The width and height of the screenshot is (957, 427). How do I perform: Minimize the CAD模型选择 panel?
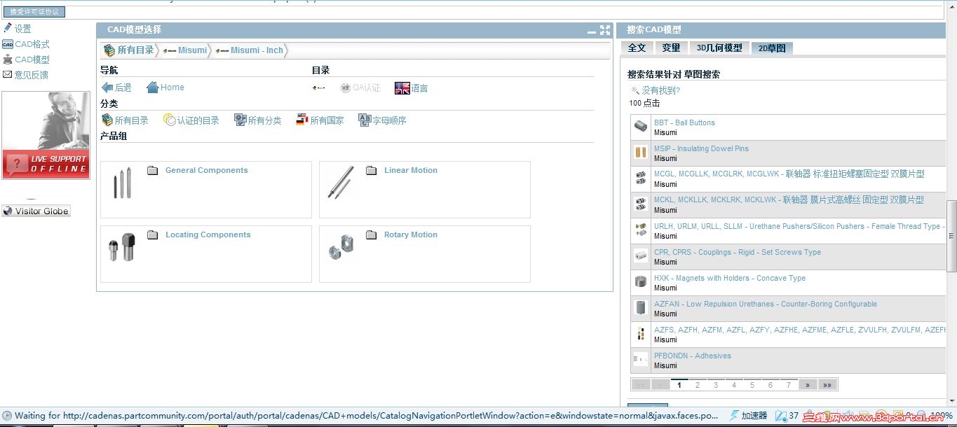click(x=592, y=31)
